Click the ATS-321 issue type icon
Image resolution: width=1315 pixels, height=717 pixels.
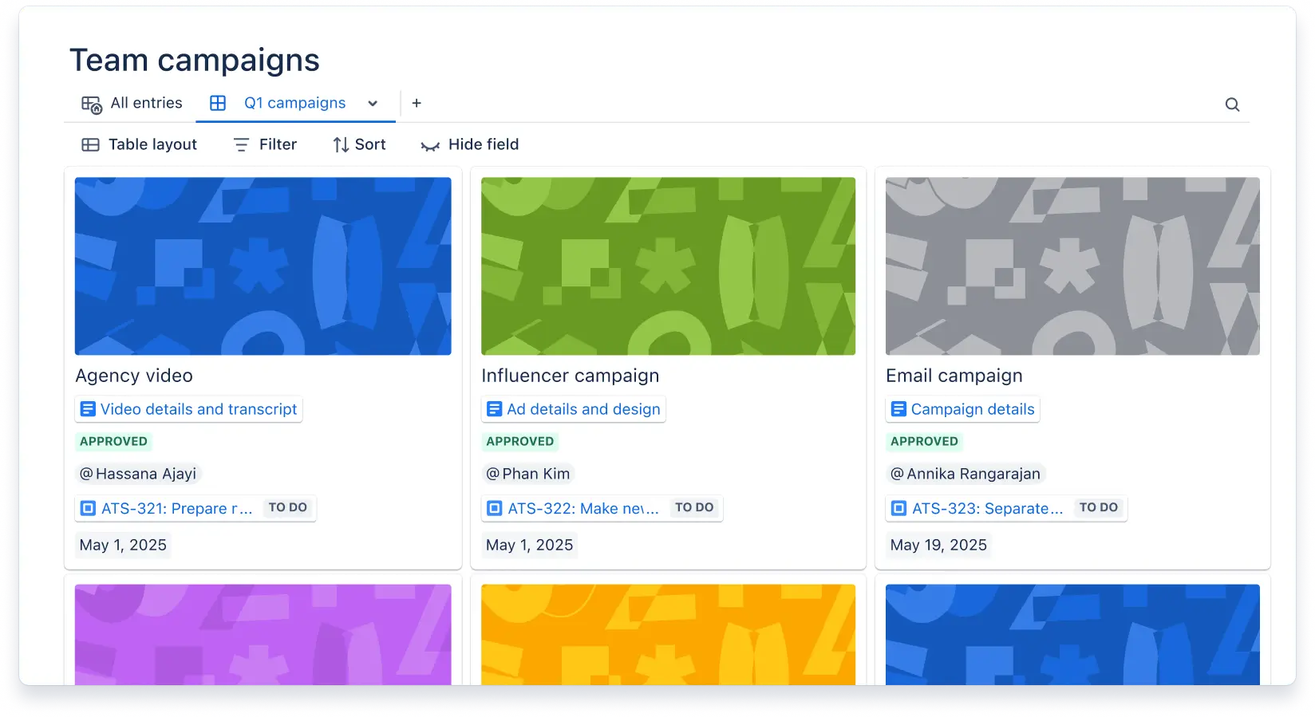[x=89, y=508]
